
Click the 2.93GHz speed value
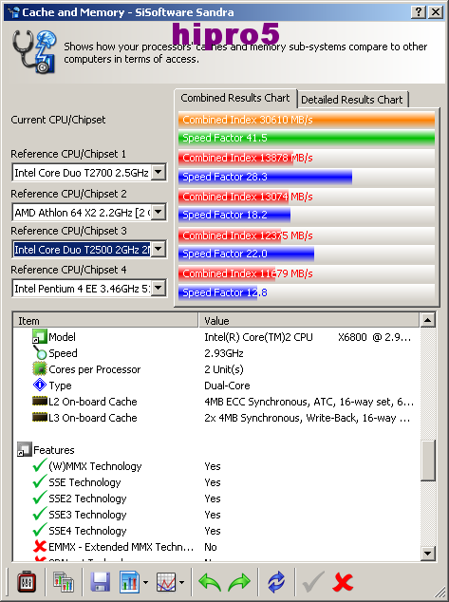(224, 353)
